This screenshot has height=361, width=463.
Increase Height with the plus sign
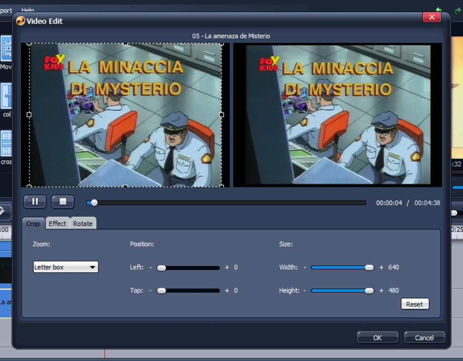pos(382,291)
